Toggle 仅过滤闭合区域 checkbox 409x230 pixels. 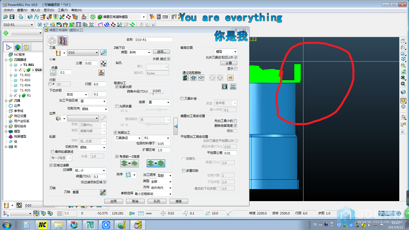(x=105, y=182)
